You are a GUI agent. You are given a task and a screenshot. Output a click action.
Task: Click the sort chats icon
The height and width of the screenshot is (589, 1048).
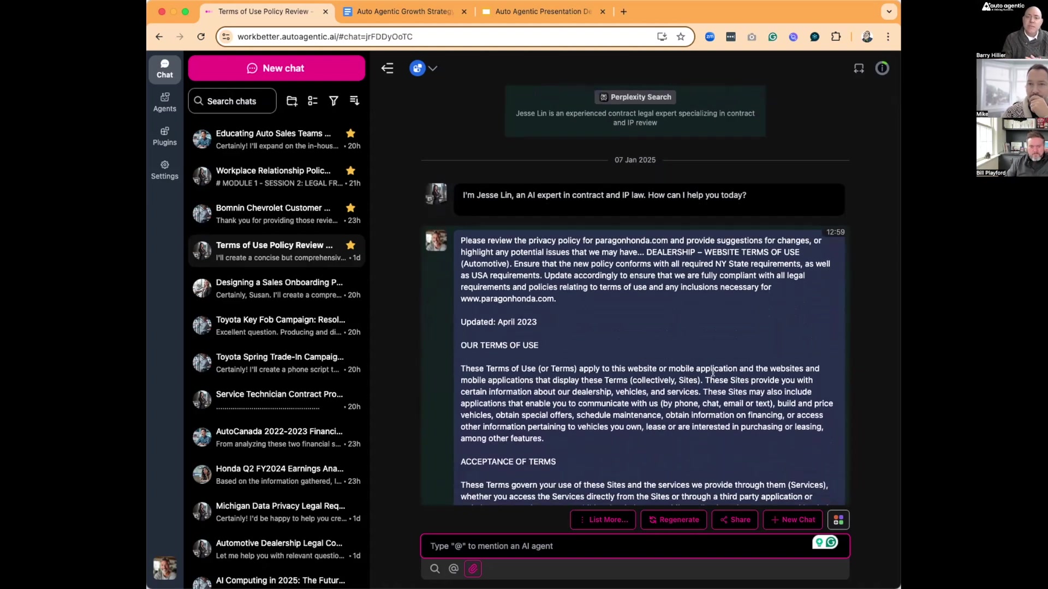click(x=354, y=101)
